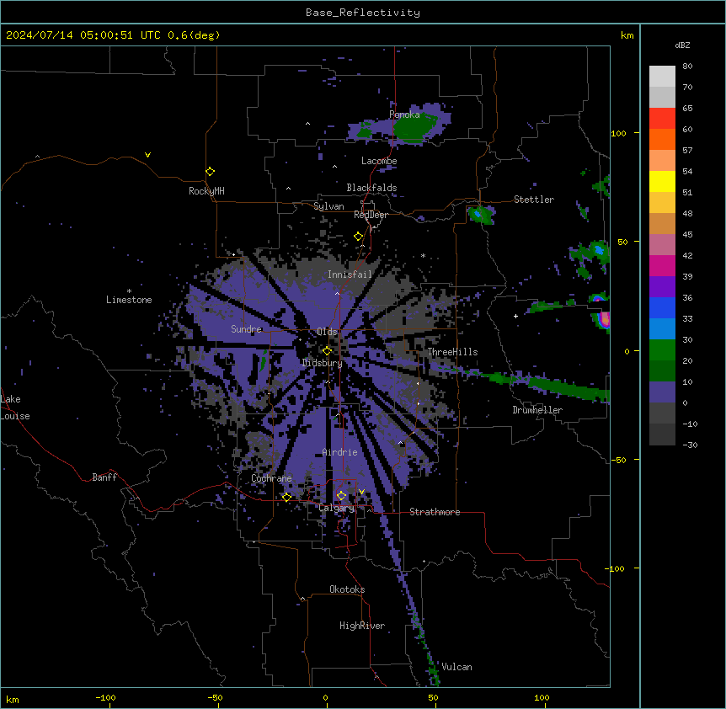Click the Base_Reflectivity title

(x=363, y=13)
